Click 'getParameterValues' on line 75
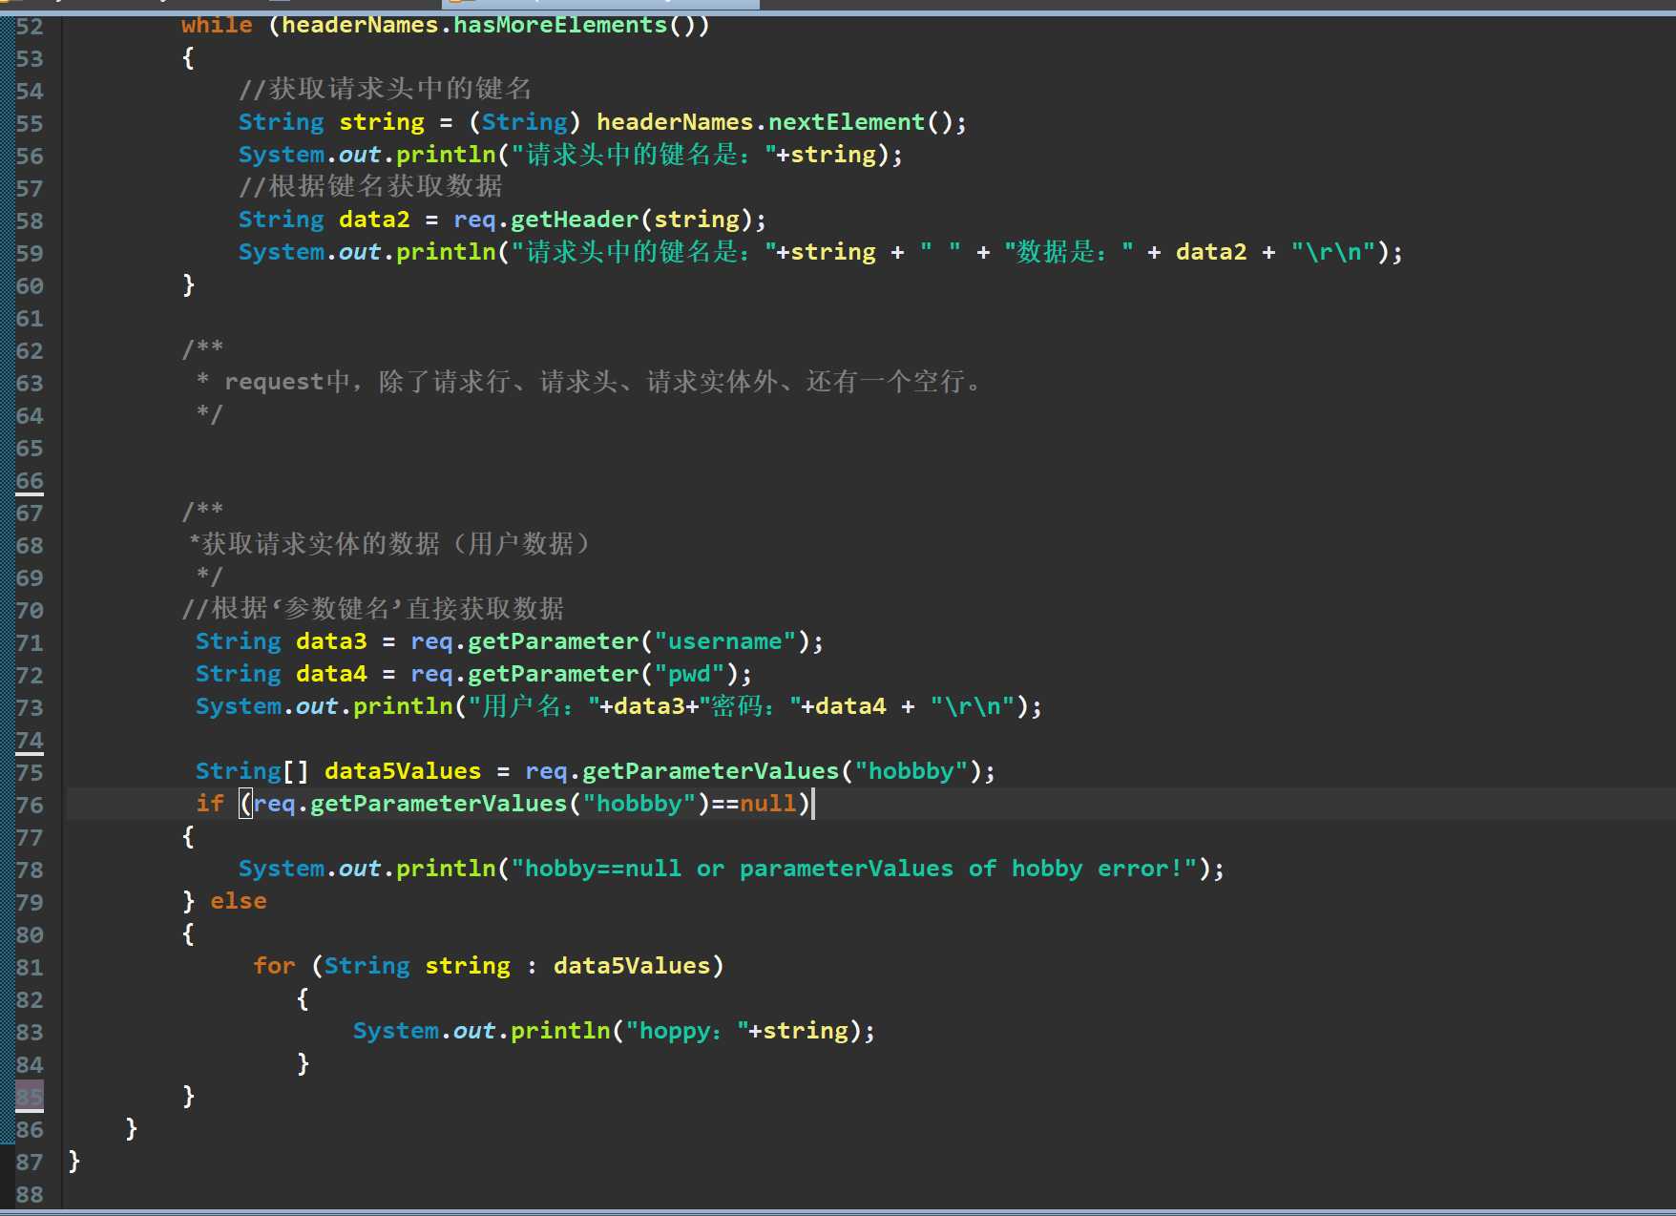1676x1216 pixels. tap(710, 771)
